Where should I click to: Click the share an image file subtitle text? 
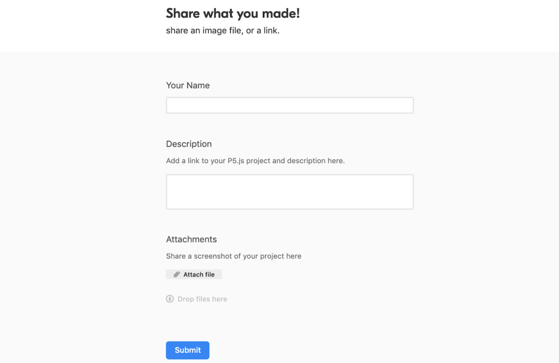pyautogui.click(x=223, y=30)
